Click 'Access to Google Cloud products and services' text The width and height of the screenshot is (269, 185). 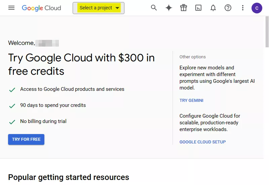[x=72, y=89]
